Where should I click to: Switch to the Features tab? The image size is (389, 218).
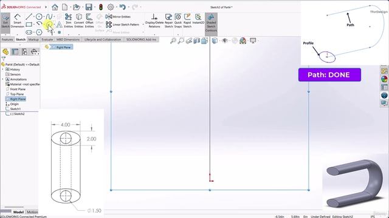coord(7,39)
